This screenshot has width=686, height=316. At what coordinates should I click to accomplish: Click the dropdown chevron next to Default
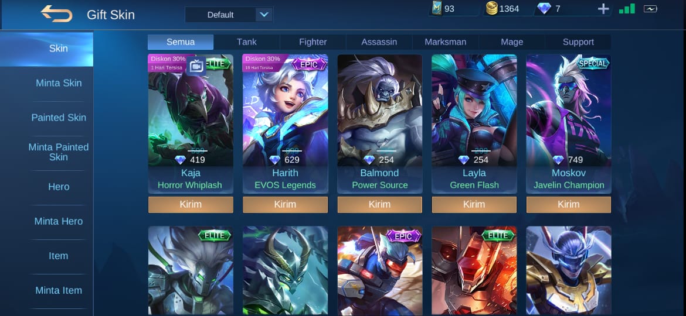(264, 15)
